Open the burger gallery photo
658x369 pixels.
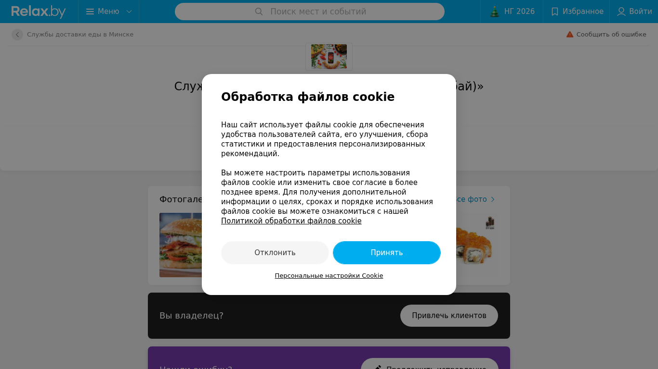(181, 245)
